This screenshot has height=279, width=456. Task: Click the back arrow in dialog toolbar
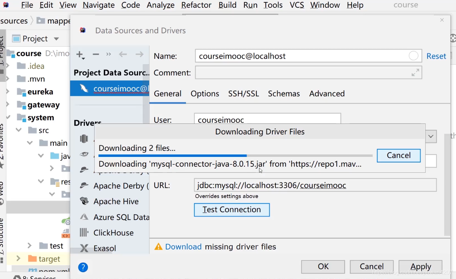coord(123,54)
